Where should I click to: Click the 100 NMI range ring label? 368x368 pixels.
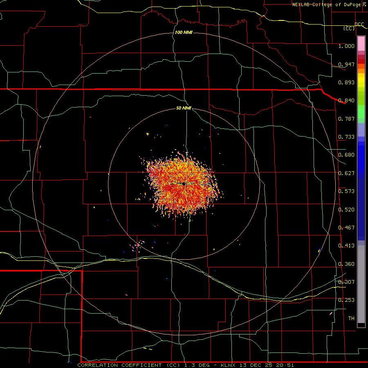[x=184, y=32]
